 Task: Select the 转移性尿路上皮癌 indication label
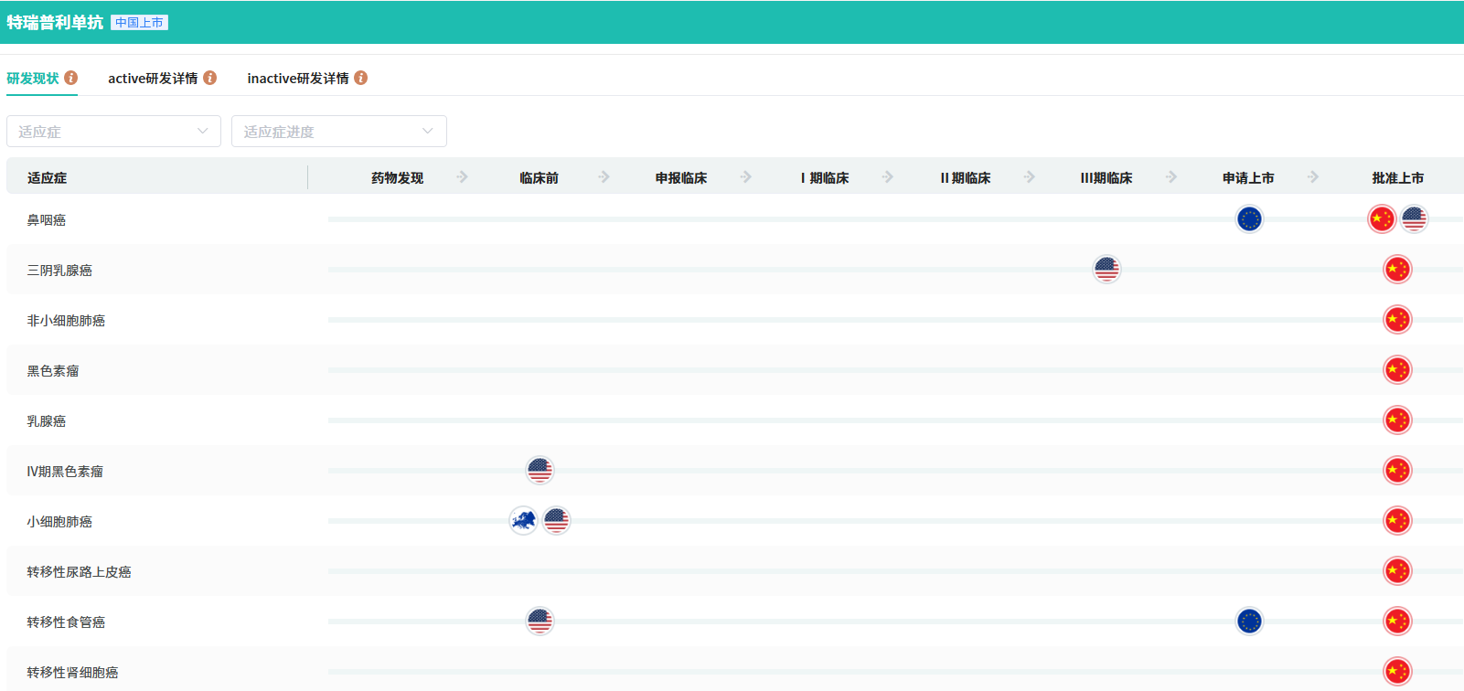pos(79,572)
